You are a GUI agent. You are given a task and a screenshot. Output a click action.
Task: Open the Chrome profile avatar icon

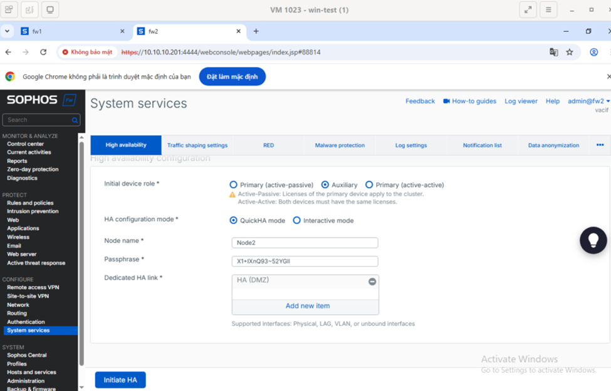coord(593,52)
